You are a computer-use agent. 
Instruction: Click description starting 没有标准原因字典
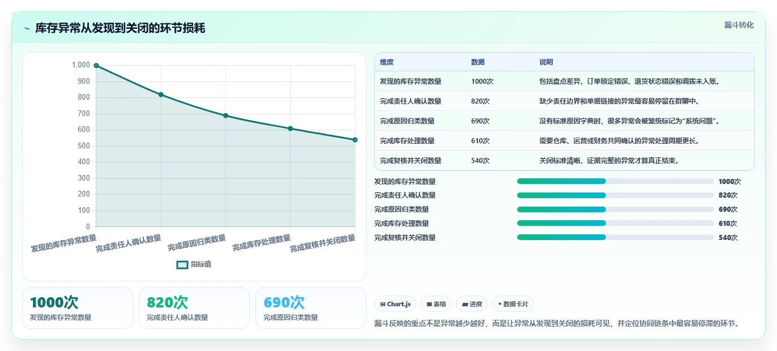630,121
